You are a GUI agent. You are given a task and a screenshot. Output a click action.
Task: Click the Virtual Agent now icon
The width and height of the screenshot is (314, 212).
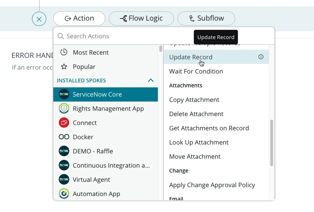tap(64, 180)
